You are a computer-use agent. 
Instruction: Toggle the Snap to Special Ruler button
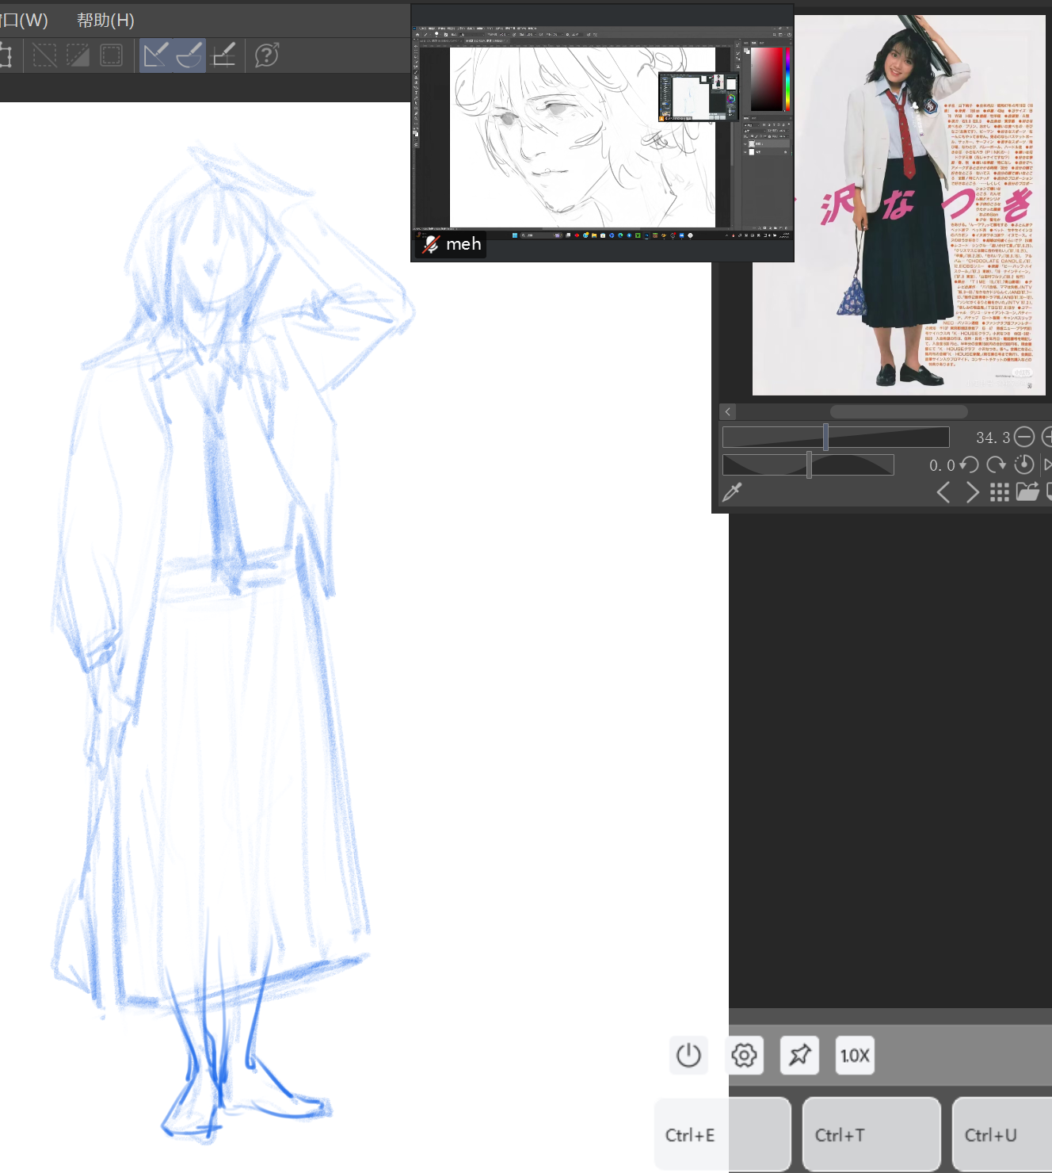[190, 55]
